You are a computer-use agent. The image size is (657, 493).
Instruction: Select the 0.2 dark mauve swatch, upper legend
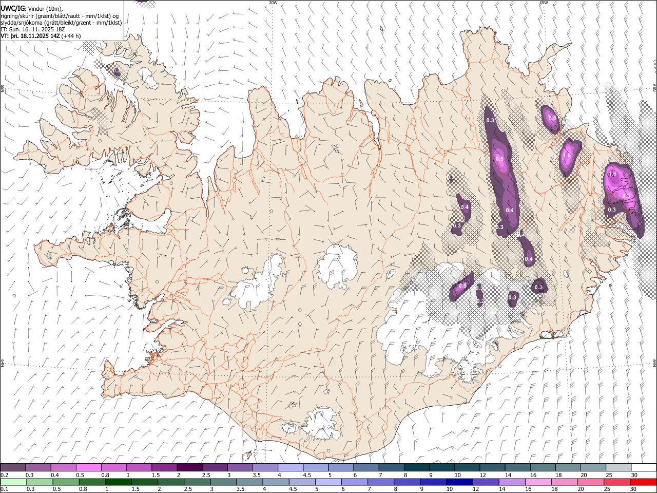click(x=13, y=468)
